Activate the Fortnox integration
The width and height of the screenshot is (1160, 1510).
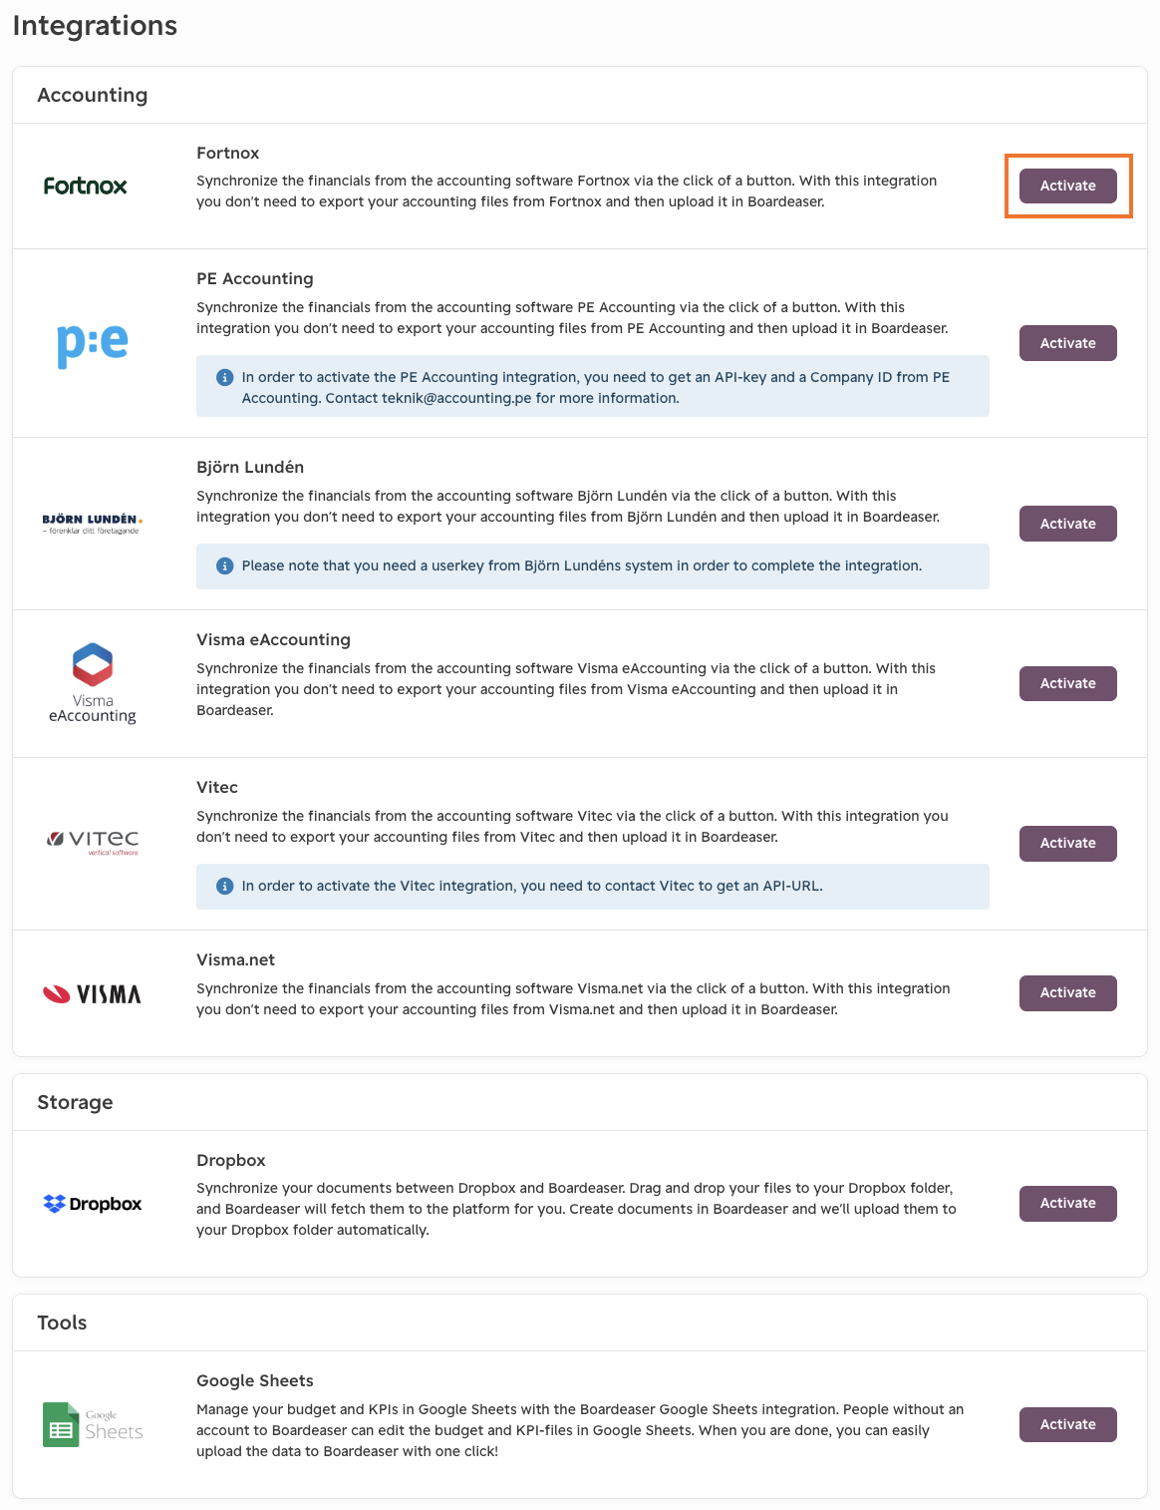point(1068,186)
